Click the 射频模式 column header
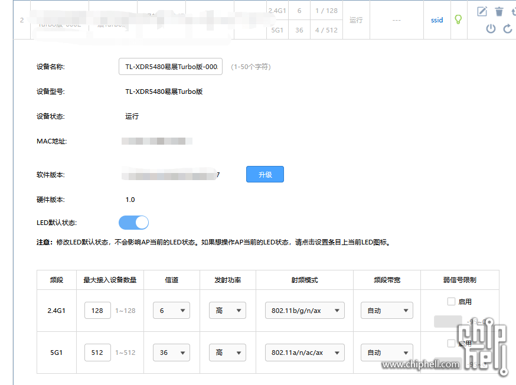 click(305, 280)
